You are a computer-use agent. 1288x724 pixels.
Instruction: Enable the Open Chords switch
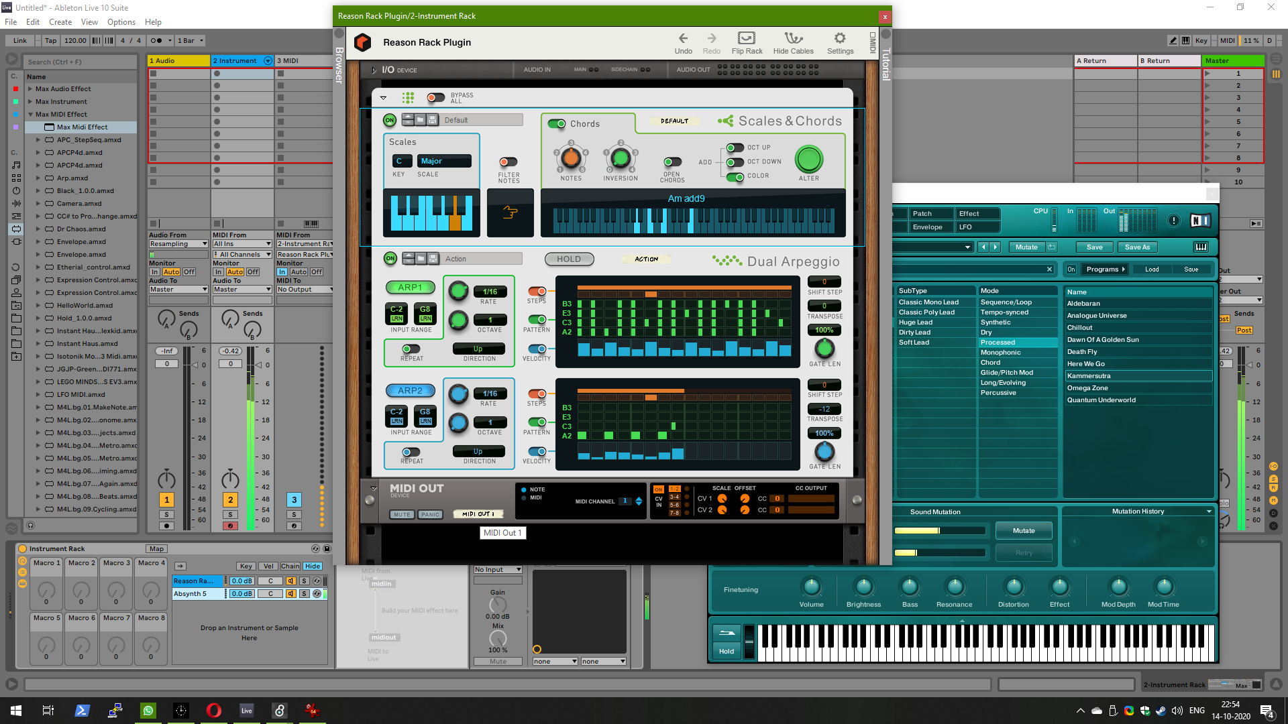(x=672, y=162)
